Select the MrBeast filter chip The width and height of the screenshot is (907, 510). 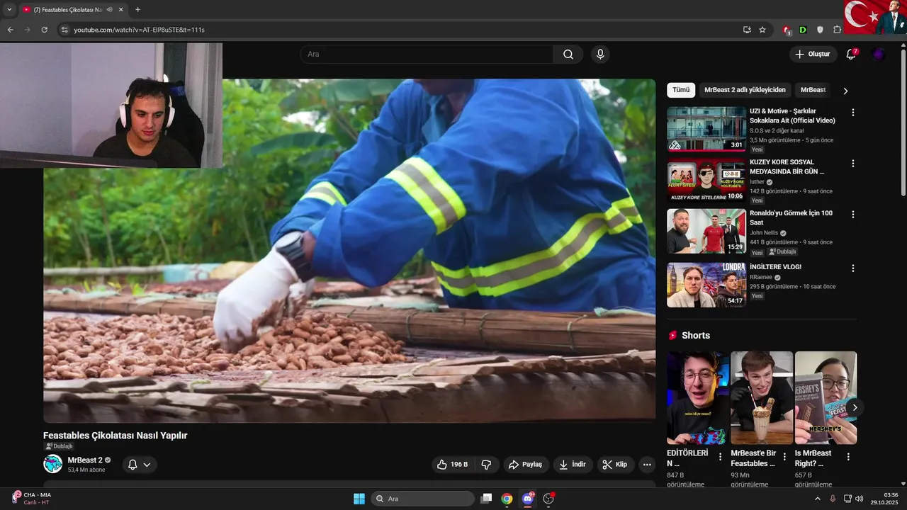coord(813,90)
